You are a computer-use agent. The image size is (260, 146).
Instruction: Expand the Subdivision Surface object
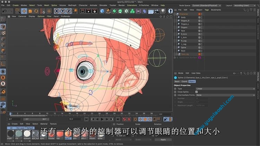point(175,58)
